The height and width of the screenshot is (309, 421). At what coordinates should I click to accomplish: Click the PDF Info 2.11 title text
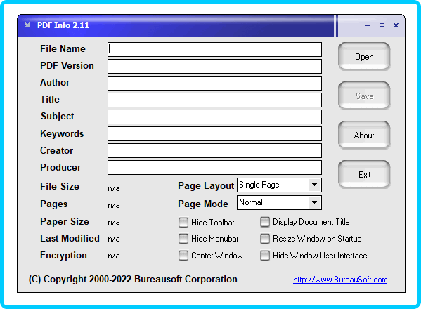pyautogui.click(x=63, y=25)
